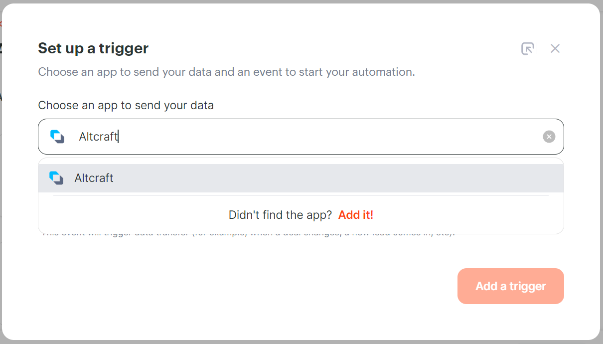The height and width of the screenshot is (344, 603).
Task: Click empty right side of Altcraft suggestion row
Action: click(x=349, y=178)
